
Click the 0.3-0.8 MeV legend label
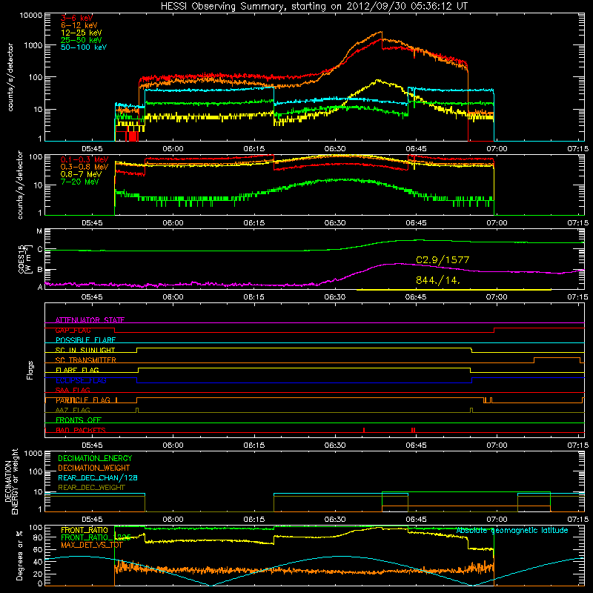[85, 168]
